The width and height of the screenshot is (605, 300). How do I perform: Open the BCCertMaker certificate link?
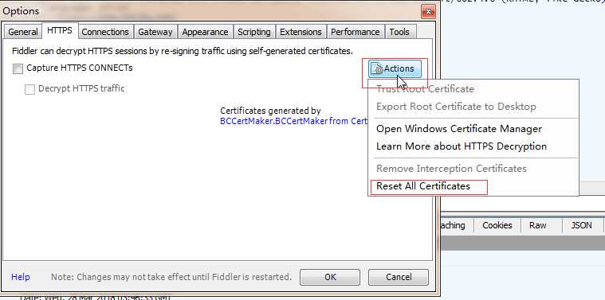tap(293, 121)
